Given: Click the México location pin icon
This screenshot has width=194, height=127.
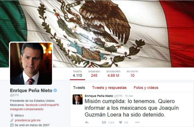Looking at the screenshot, I should click(x=12, y=115).
